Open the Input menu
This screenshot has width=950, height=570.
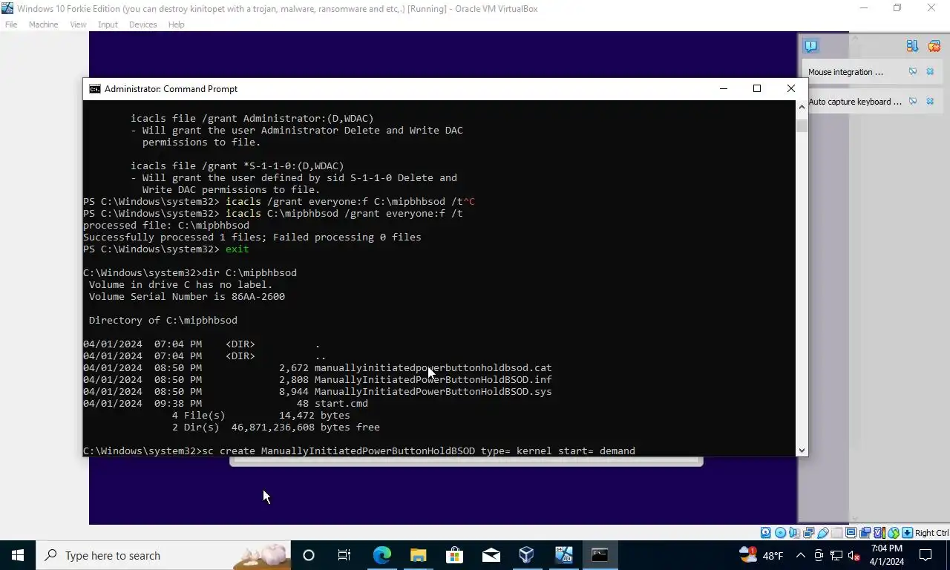click(108, 24)
